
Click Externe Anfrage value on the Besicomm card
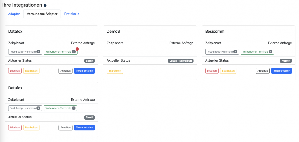click(280, 43)
